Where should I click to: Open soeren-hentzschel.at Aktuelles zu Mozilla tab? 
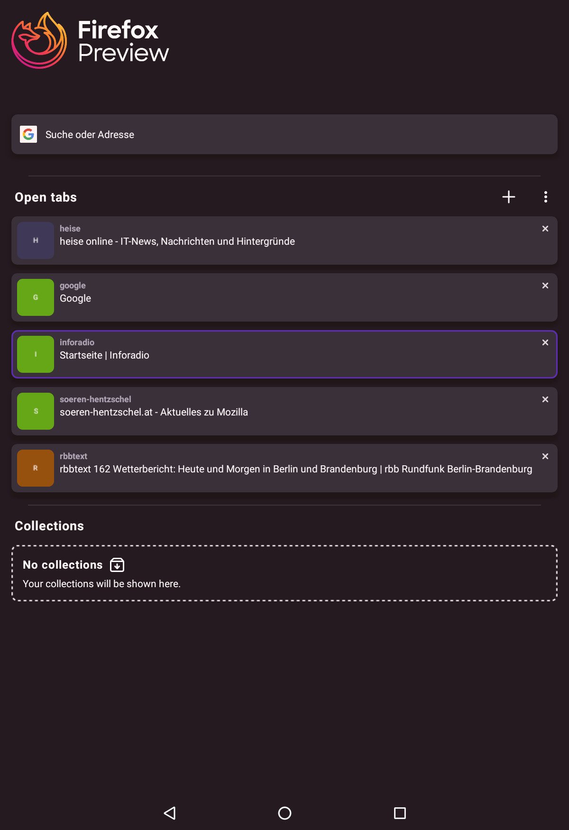[x=284, y=412]
